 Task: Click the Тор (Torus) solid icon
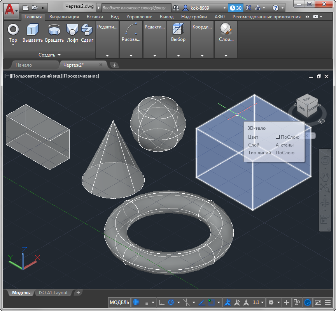point(13,30)
